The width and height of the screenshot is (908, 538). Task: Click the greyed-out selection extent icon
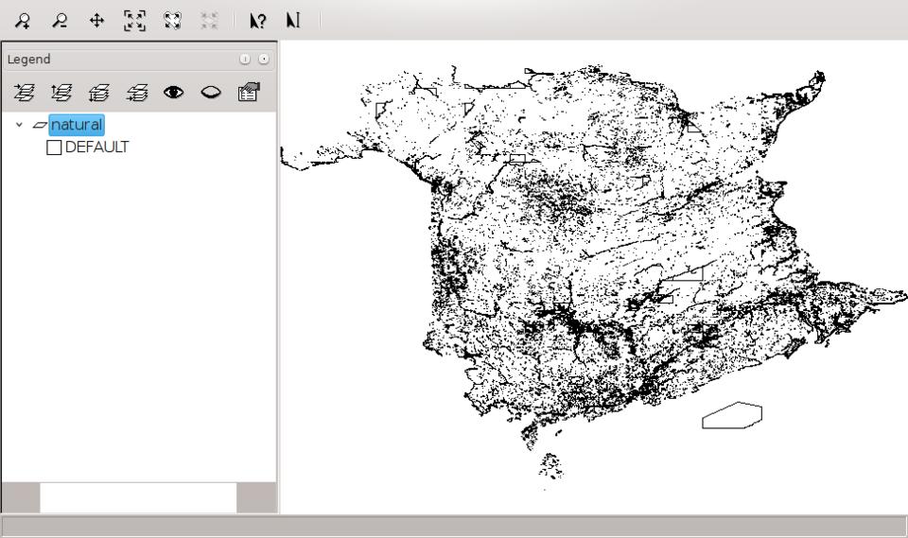pyautogui.click(x=209, y=21)
